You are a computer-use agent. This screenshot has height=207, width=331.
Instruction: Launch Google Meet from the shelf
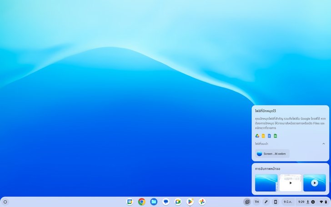click(x=178, y=202)
